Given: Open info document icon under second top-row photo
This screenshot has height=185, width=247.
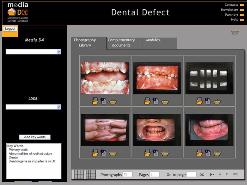Looking at the screenshot, I should pyautogui.click(x=156, y=101).
